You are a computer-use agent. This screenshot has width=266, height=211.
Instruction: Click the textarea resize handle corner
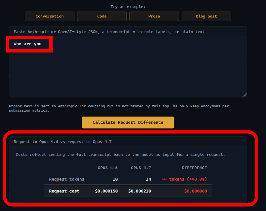pyautogui.click(x=244, y=94)
